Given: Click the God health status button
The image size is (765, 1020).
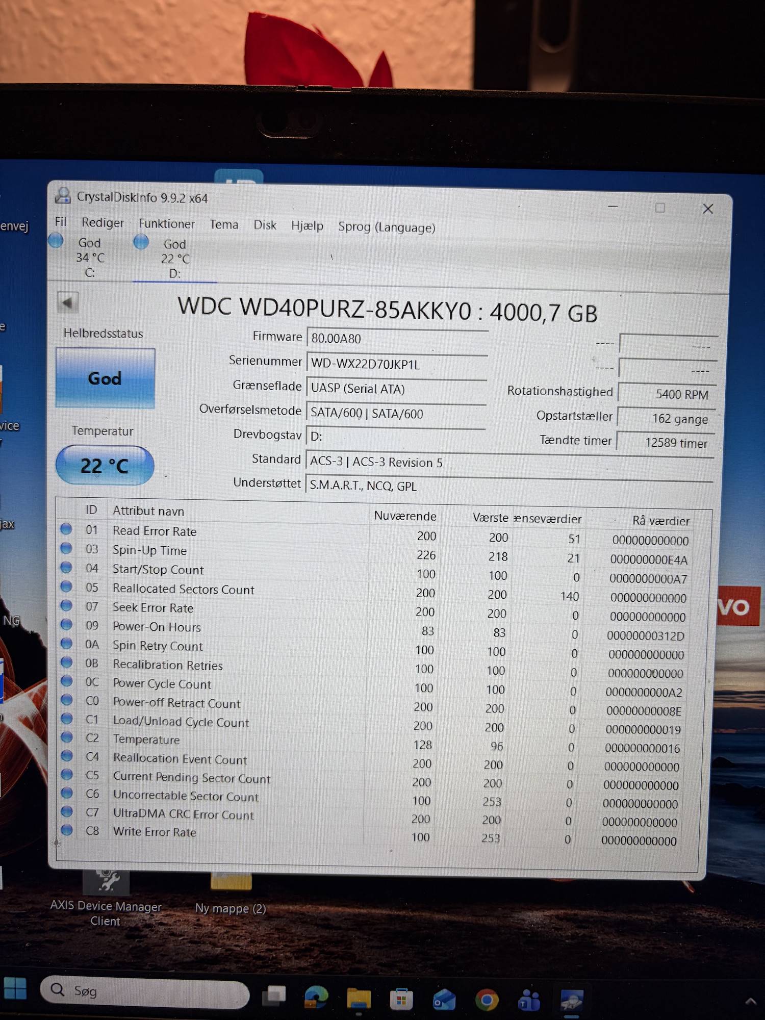Looking at the screenshot, I should pyautogui.click(x=105, y=378).
